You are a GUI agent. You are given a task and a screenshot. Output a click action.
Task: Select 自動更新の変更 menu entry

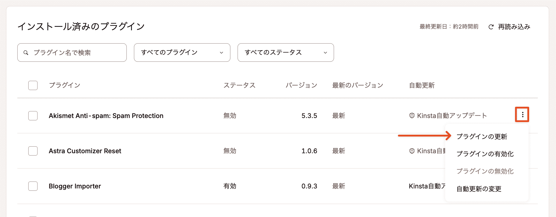point(479,189)
